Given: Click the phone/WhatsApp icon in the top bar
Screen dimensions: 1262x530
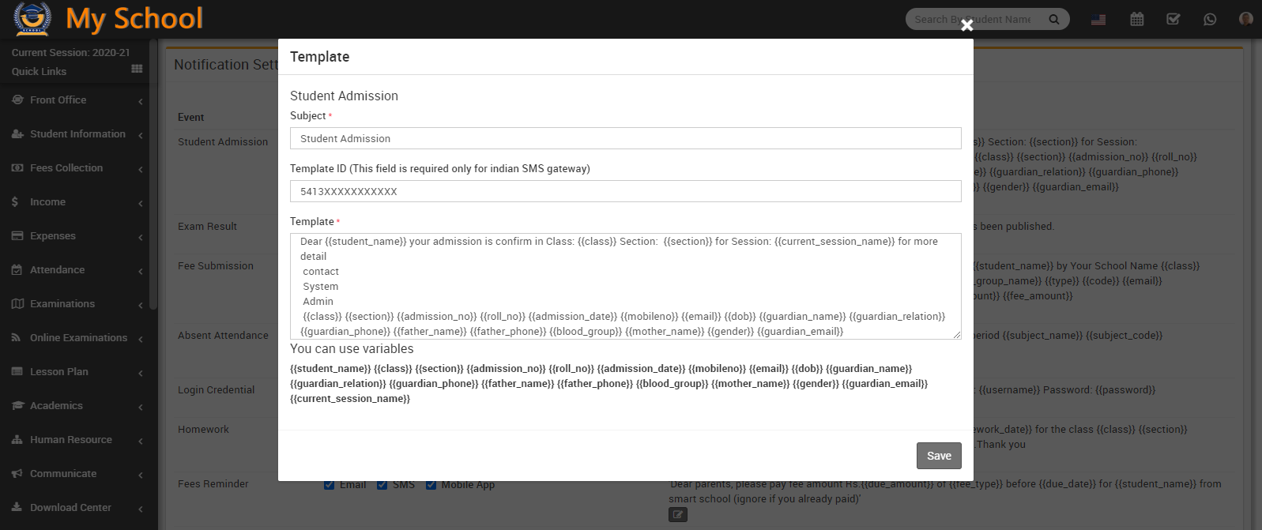Looking at the screenshot, I should click(x=1209, y=18).
